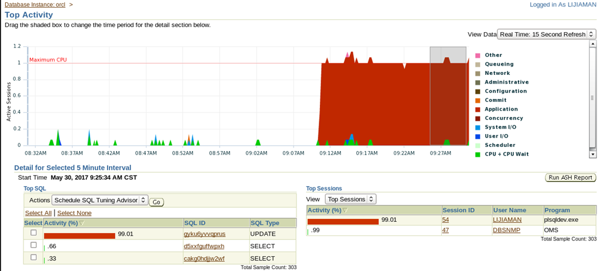
Task: Check the box for SQL gyku6yvvqprus
Action: [33, 233]
